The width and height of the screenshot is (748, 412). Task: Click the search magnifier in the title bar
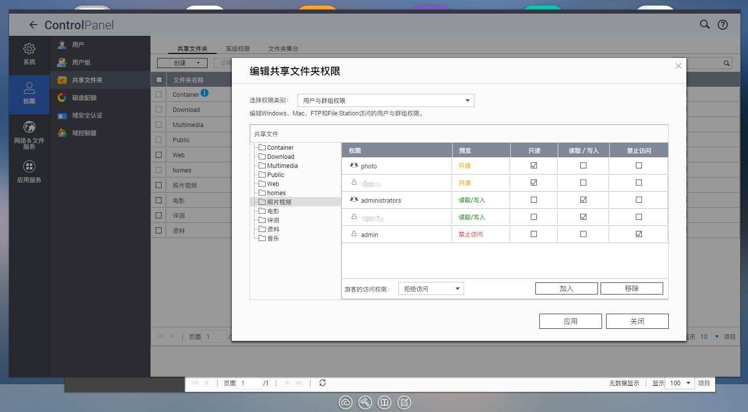coord(704,24)
